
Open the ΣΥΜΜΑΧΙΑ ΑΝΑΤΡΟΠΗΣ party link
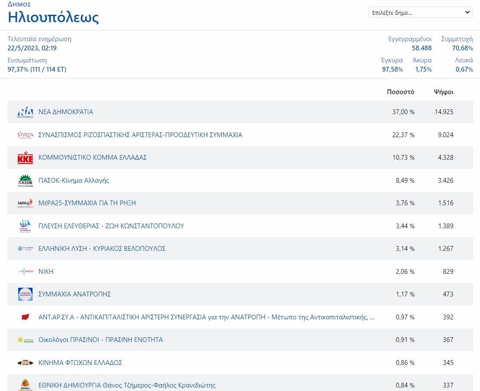[x=75, y=294]
